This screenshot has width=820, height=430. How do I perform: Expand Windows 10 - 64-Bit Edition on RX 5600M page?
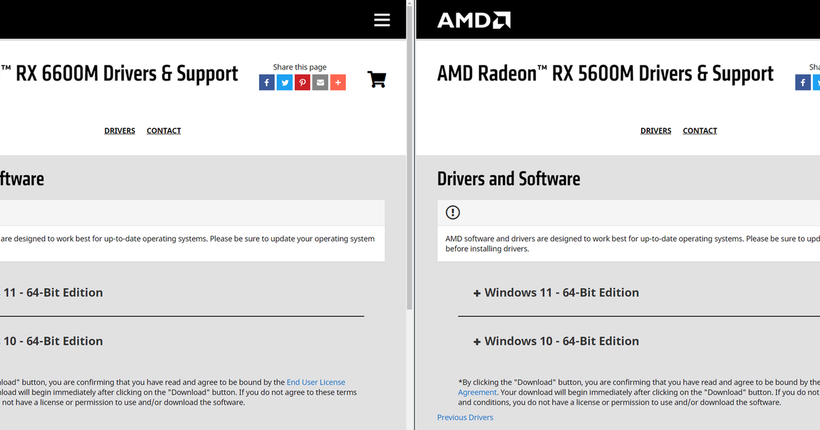pyautogui.click(x=556, y=341)
